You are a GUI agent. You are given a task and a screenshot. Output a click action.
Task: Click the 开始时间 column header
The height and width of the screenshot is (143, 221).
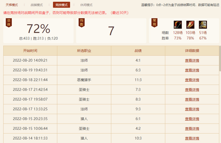tap(30, 51)
